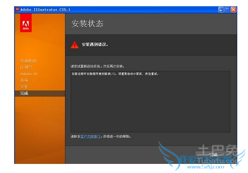
Task: Click the 安装状态 heading
Action: (87, 24)
